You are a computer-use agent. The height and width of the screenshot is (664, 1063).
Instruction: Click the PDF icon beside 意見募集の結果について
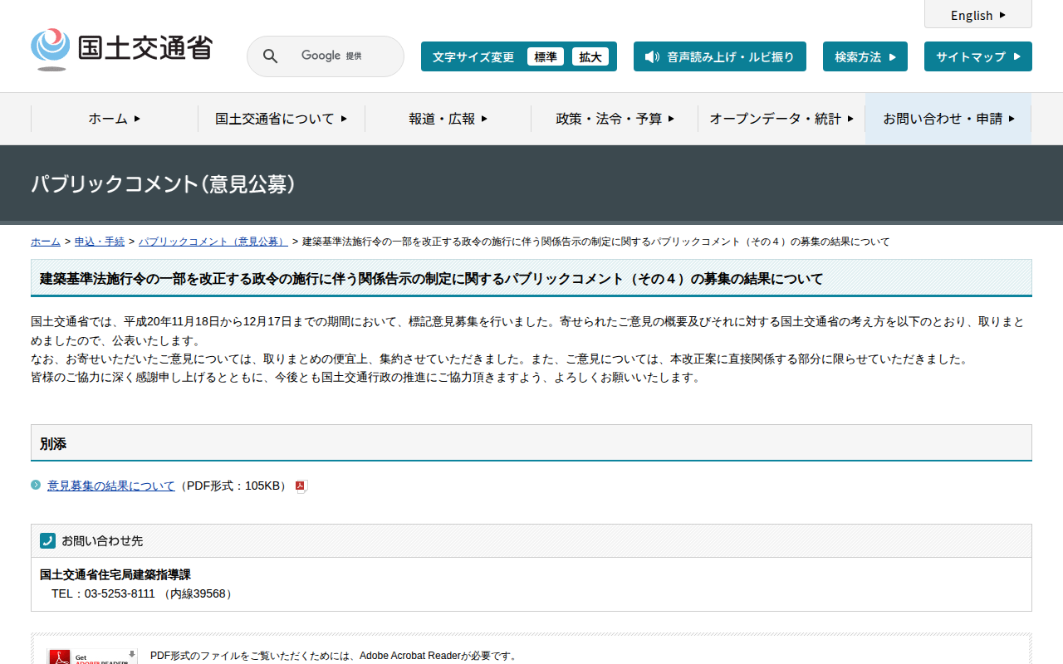click(x=301, y=486)
